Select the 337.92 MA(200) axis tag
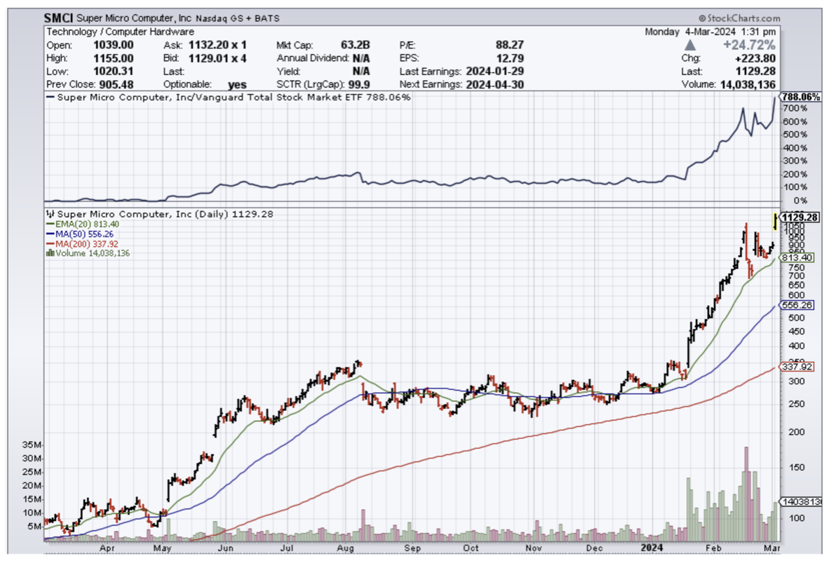829x561 pixels. 797,367
